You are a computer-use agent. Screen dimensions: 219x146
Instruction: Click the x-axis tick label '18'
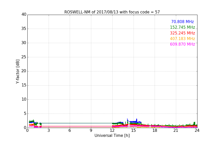click(x=155, y=131)
